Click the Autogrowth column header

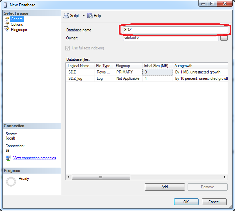200,66
